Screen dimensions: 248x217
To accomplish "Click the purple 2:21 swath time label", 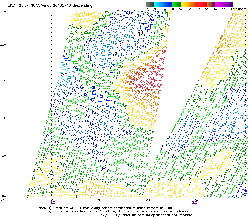I will pos(195,203).
